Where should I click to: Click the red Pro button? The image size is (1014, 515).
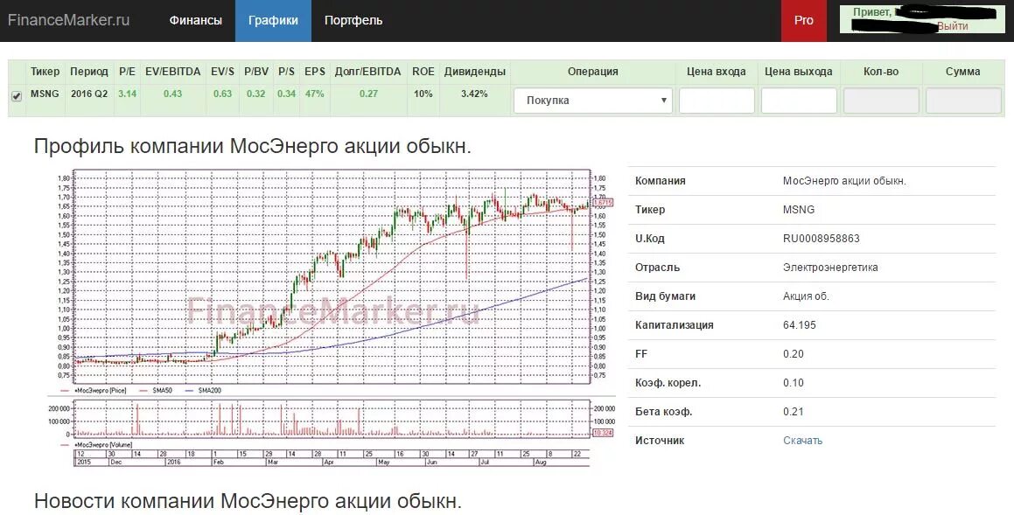tap(804, 21)
